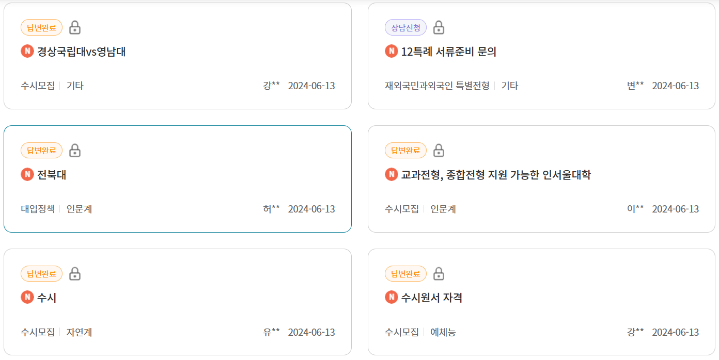Click the lock icon on 경상국립대vs영남대 card
The image size is (719, 360).
coord(75,27)
